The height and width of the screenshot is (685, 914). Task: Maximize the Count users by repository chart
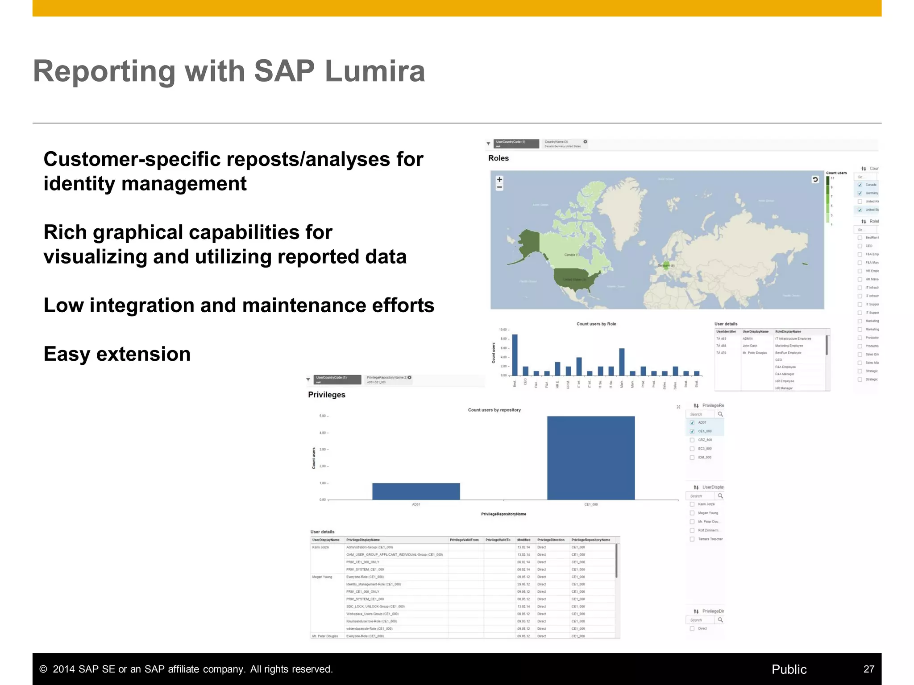point(678,407)
